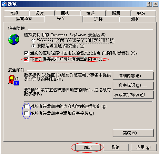This screenshot has width=159, height=154.
Task: Open the 维护 tab
Action: click(138, 19)
